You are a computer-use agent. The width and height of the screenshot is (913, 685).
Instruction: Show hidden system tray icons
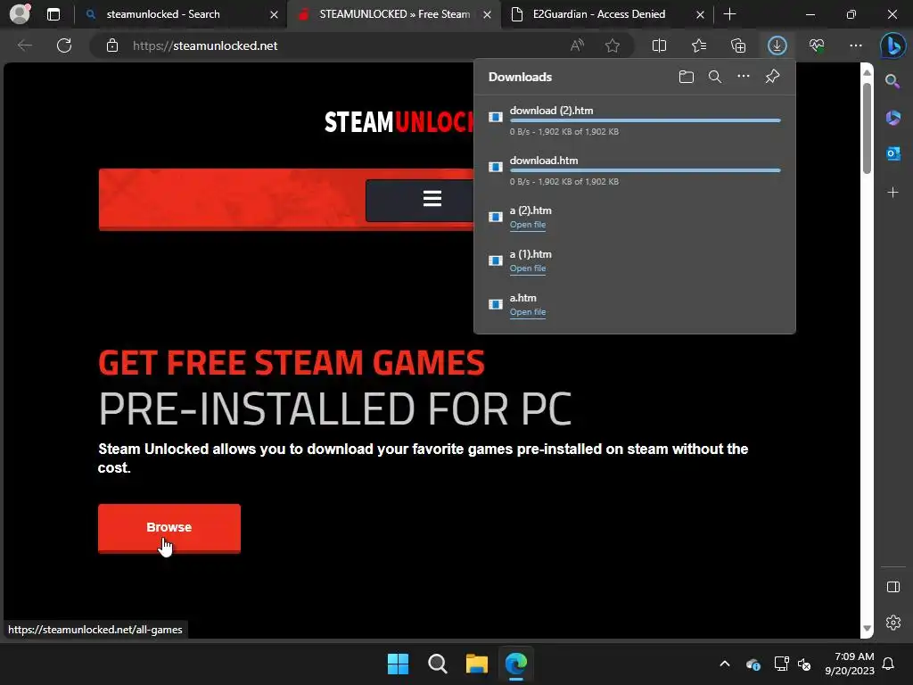point(725,664)
